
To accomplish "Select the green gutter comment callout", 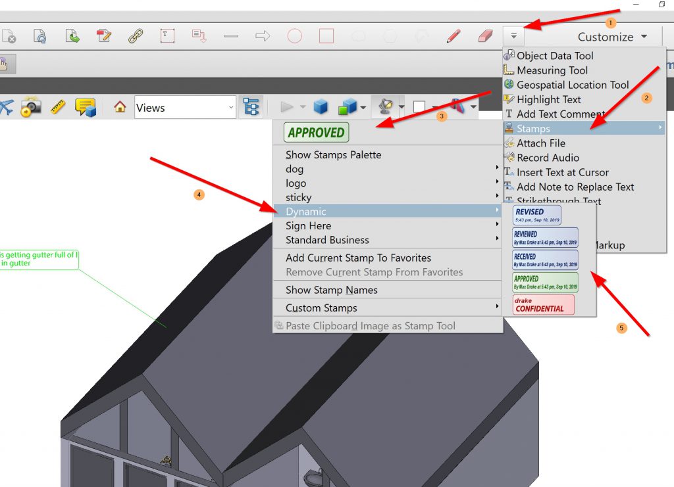I will tap(39, 259).
